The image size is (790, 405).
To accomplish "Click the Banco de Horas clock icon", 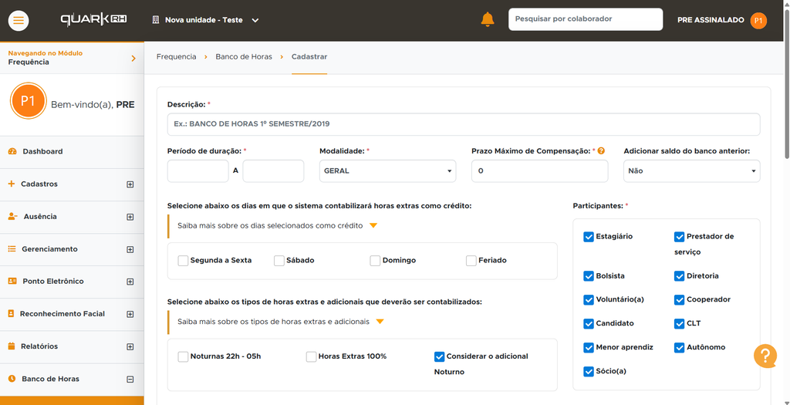I will [x=12, y=378].
